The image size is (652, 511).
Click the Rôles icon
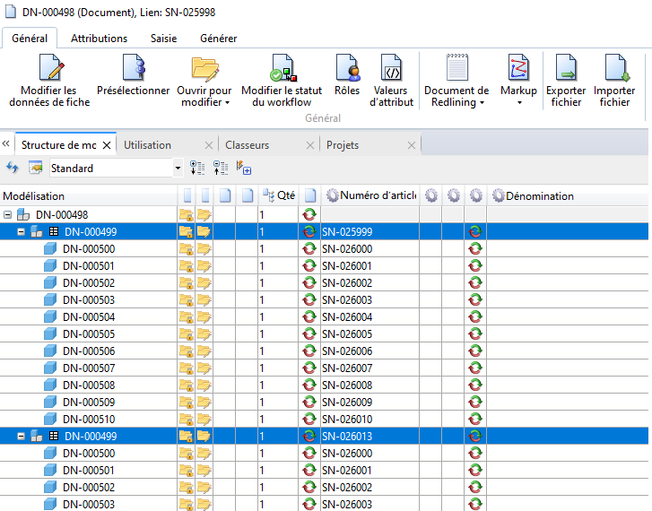click(x=346, y=69)
